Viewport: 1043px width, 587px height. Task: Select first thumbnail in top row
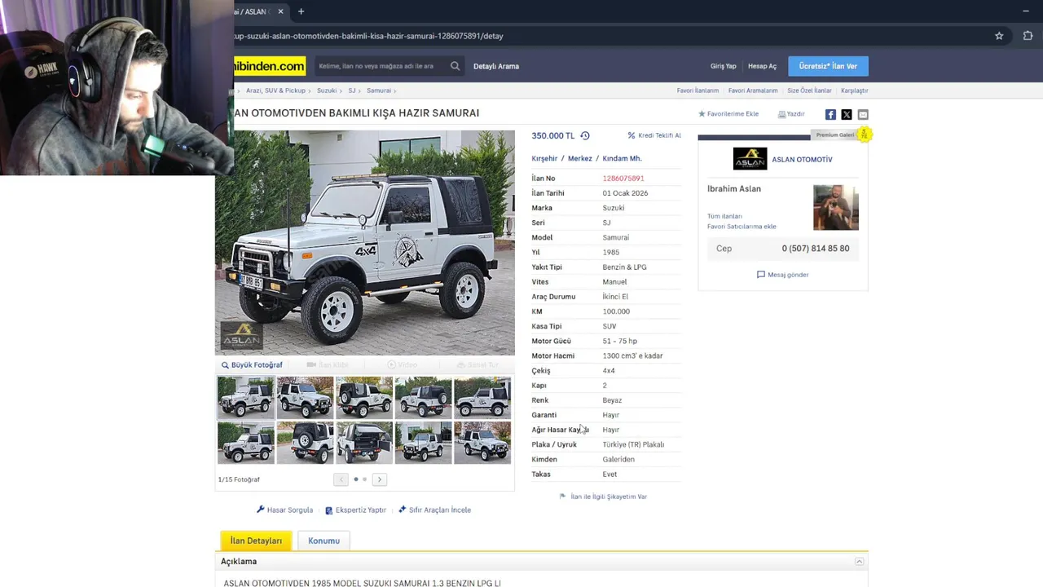(246, 398)
